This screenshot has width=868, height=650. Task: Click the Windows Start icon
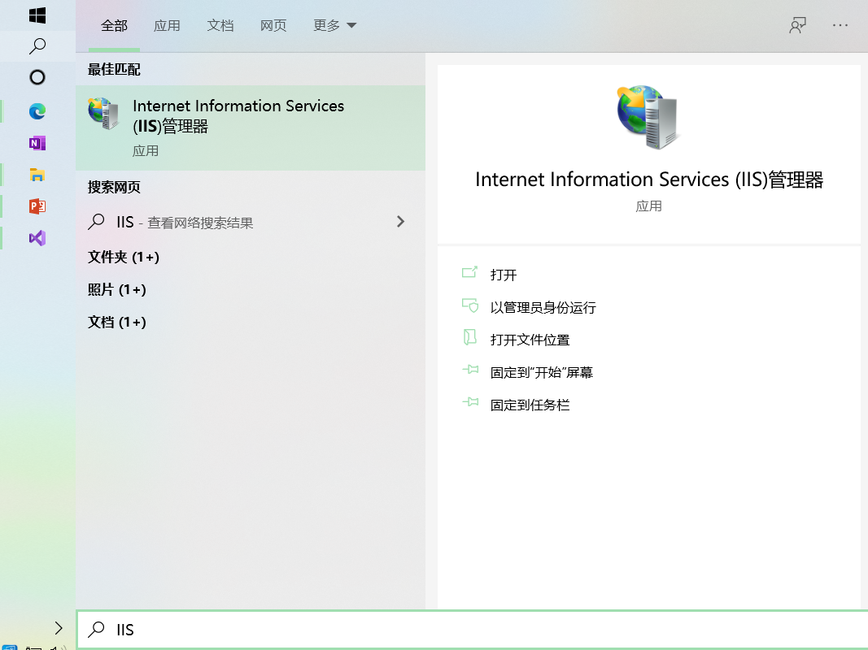click(x=37, y=15)
